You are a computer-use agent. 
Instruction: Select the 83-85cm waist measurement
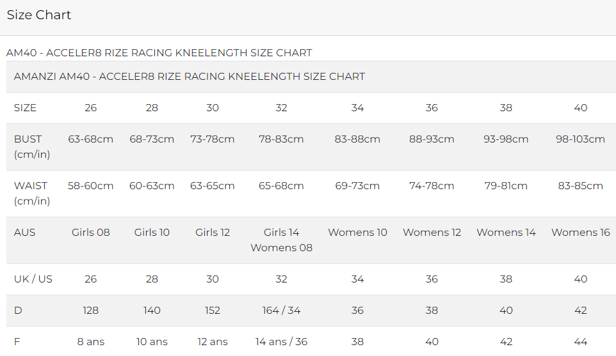point(581,186)
